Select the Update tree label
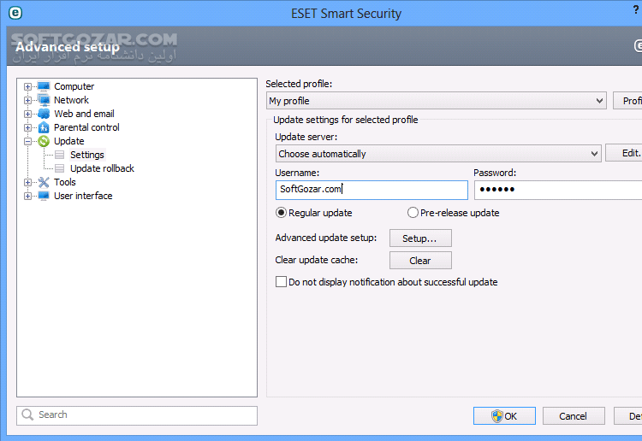 pyautogui.click(x=69, y=141)
